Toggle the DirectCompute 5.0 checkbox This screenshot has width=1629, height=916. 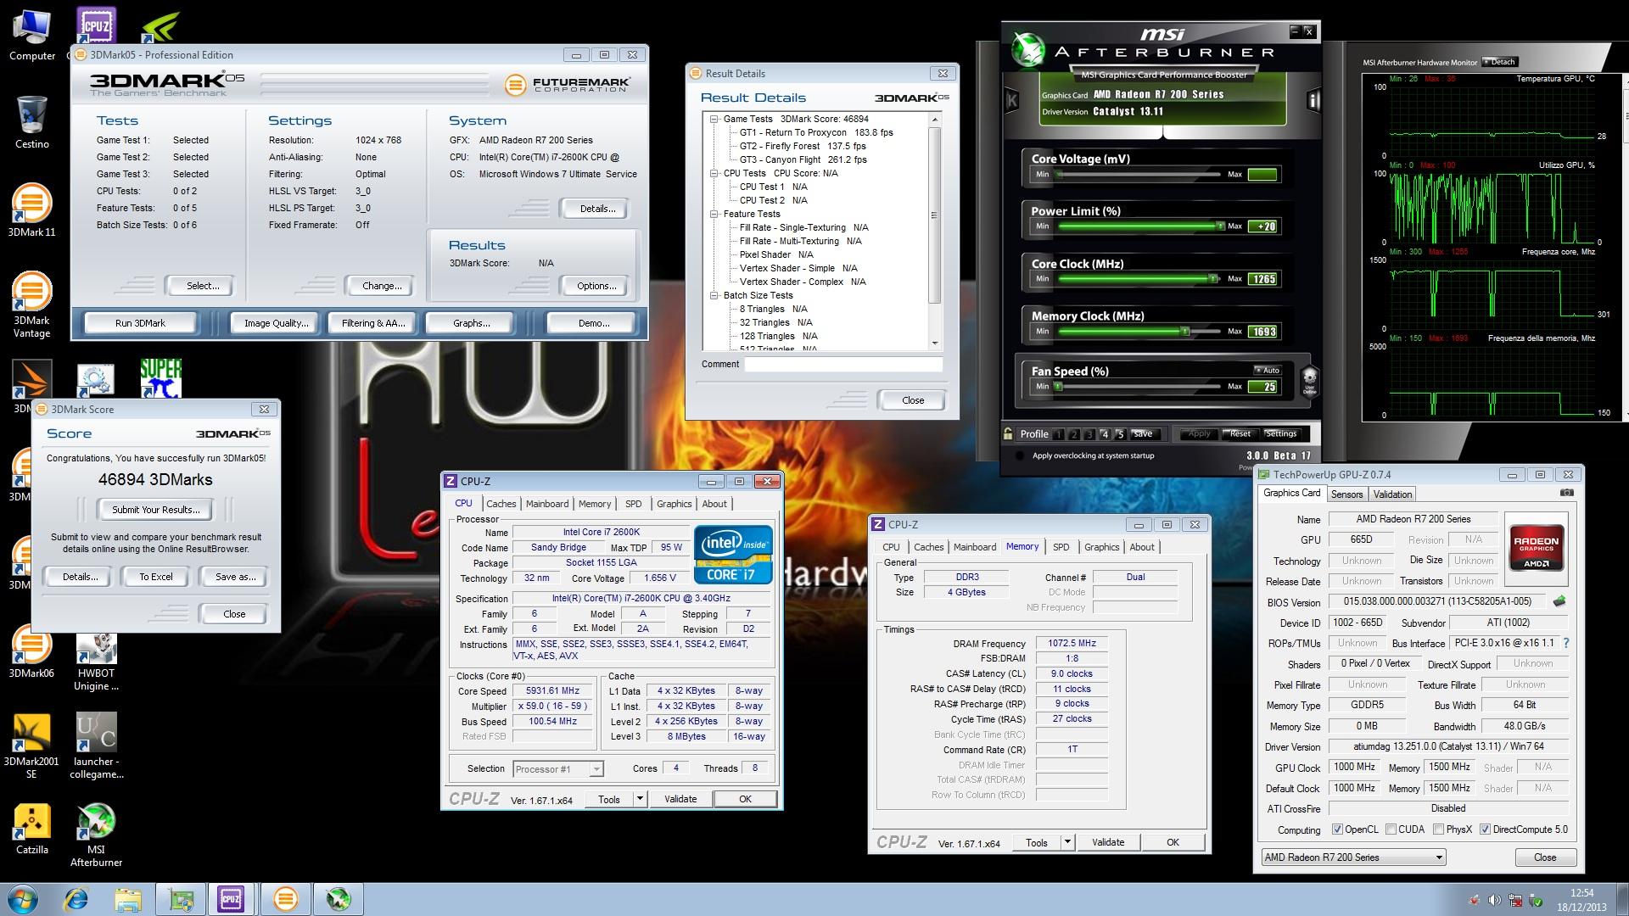click(x=1485, y=829)
